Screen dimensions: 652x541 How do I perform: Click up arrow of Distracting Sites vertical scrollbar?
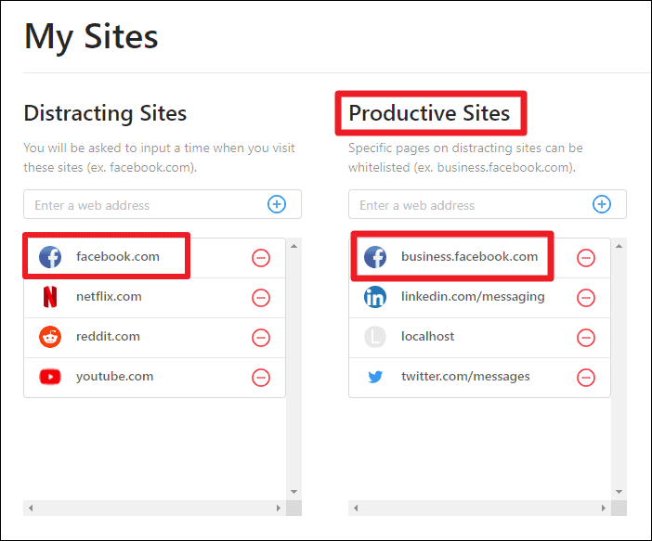click(x=294, y=247)
